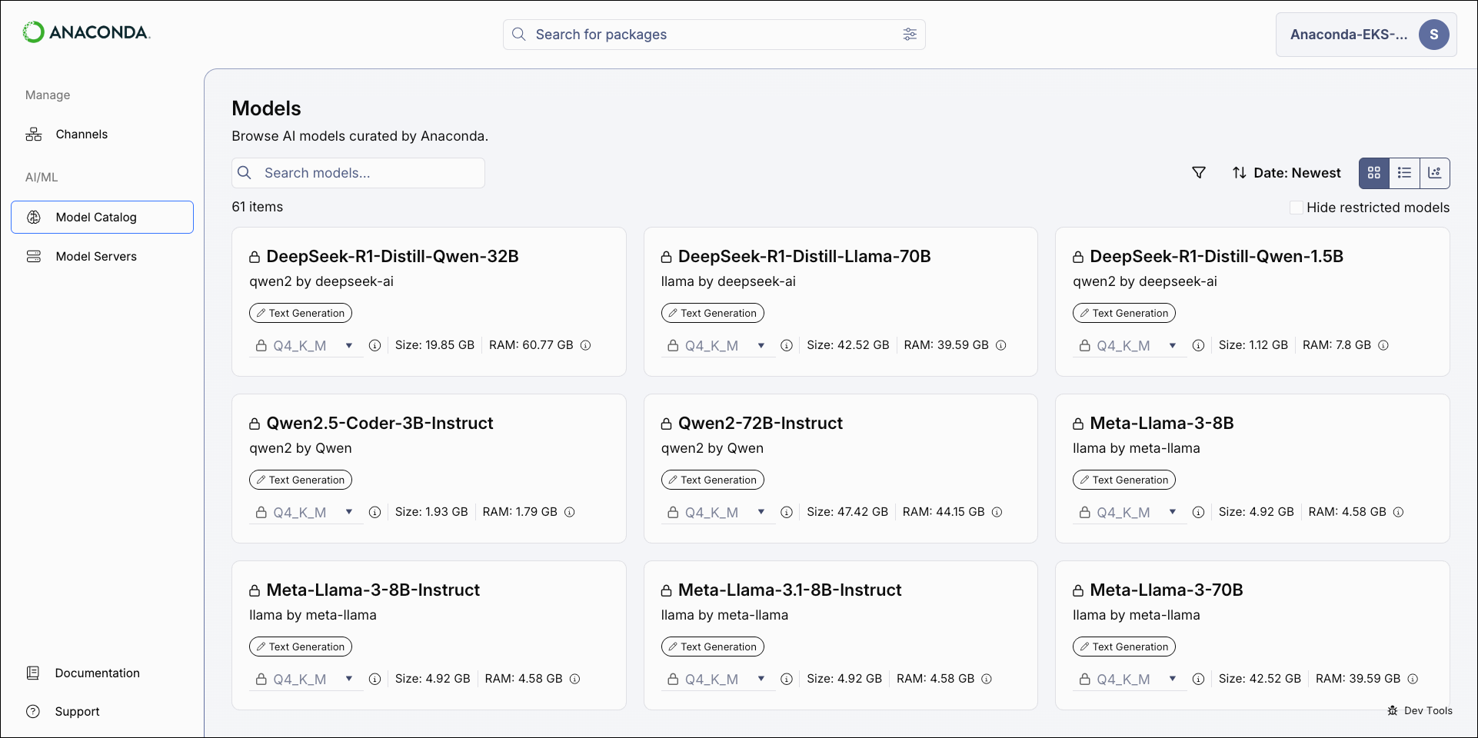Open Dev Tools in bottom right corner

tap(1420, 710)
